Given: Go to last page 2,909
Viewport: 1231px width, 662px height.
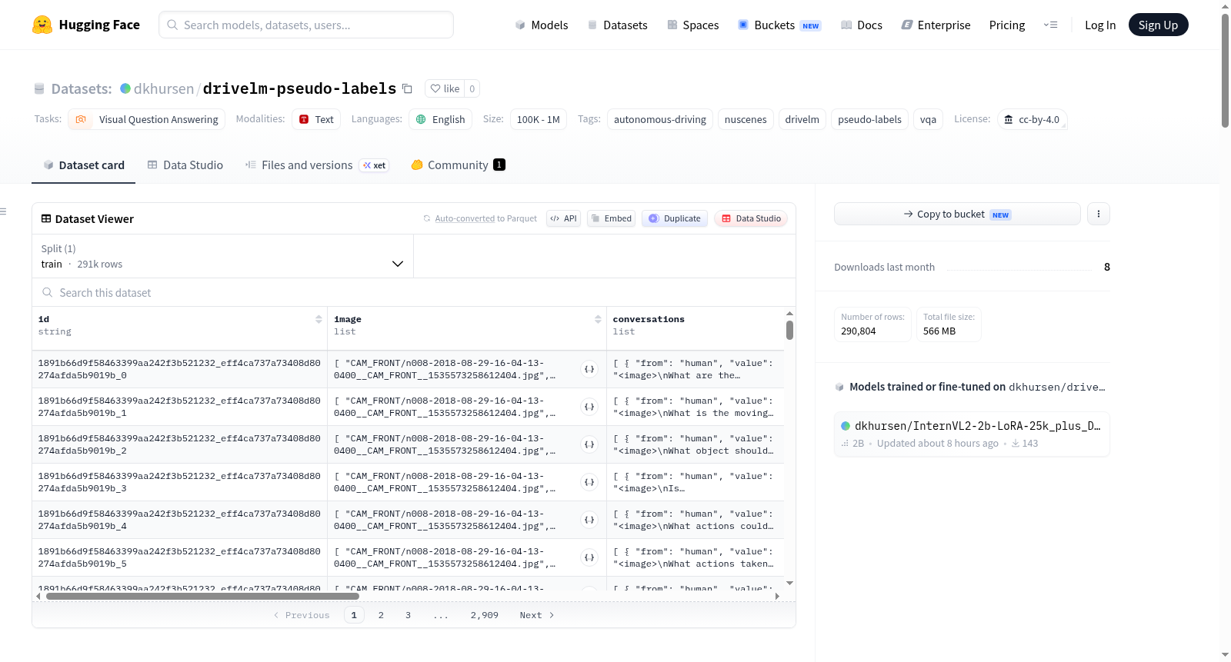Looking at the screenshot, I should point(485,615).
